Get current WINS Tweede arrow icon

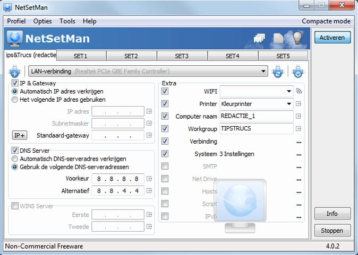pos(149,226)
